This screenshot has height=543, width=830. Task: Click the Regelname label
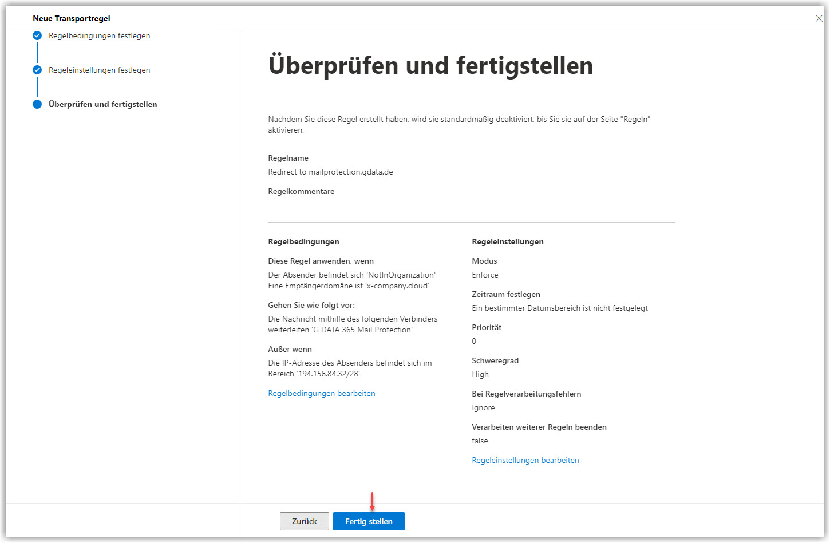point(288,158)
